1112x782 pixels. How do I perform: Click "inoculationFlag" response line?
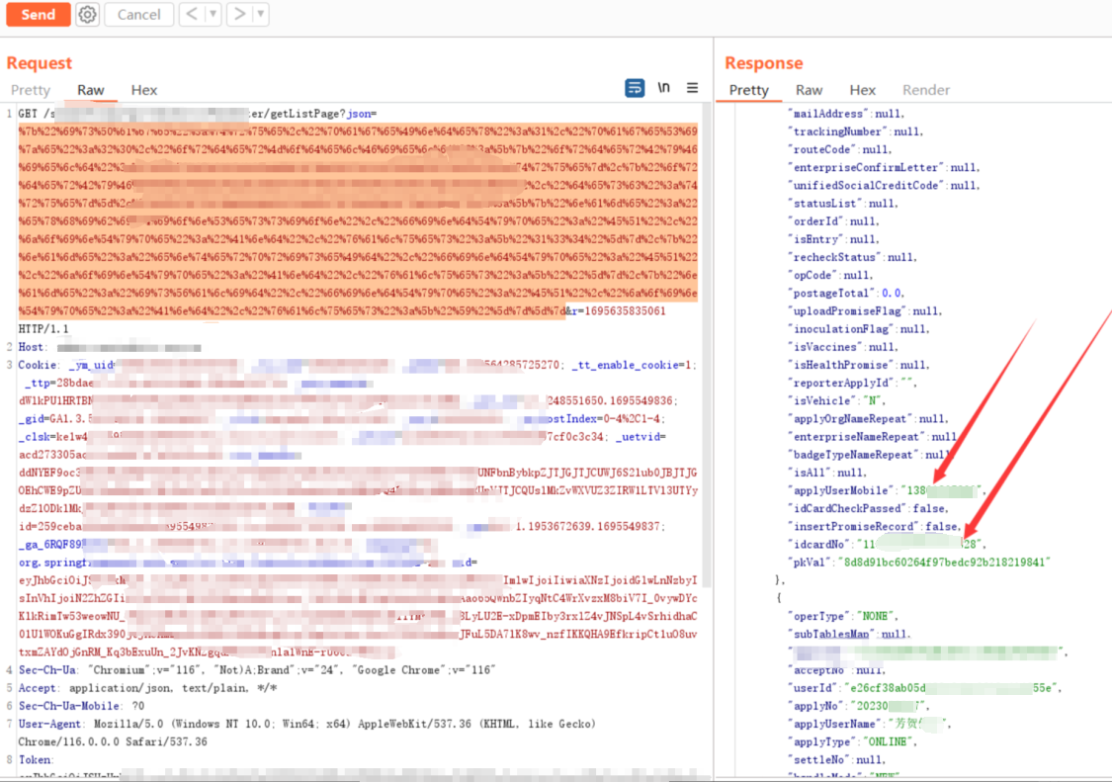[859, 329]
